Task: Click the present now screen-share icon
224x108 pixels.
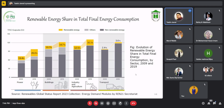Action: [x=114, y=103]
